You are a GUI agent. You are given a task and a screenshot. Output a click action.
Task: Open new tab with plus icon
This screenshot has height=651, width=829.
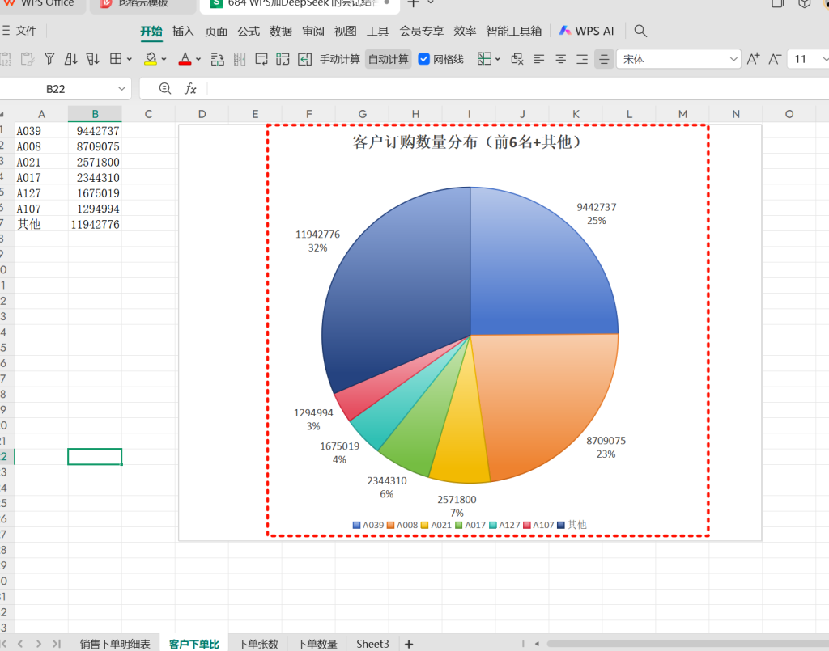coord(413,3)
